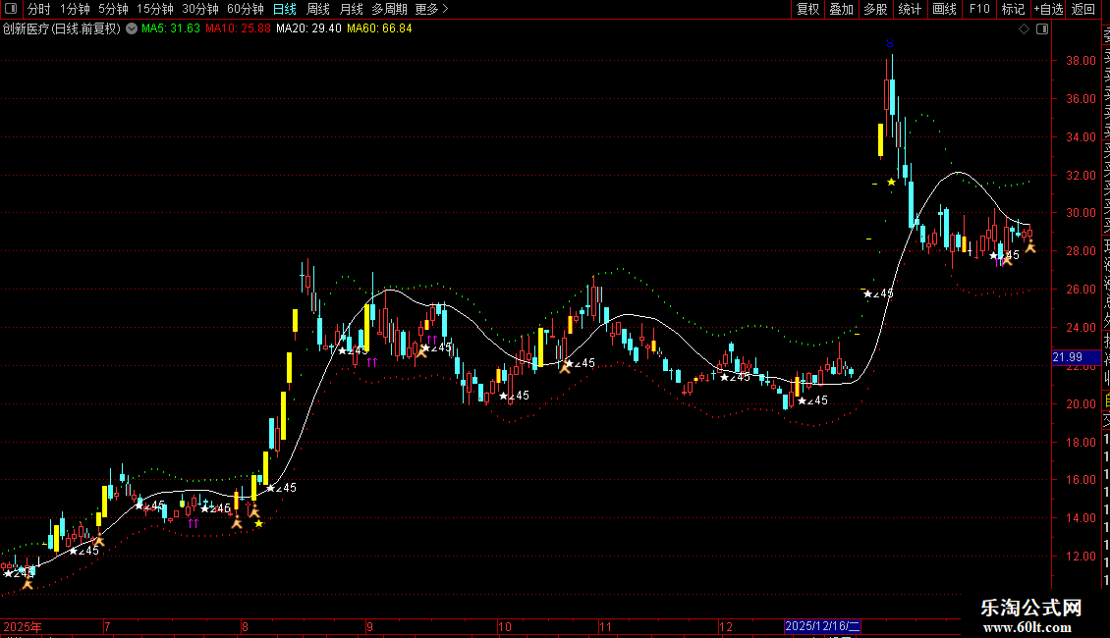The image size is (1110, 638).
Task: Click the 创新医疗(日线.前复权) chart title
Action: [x=62, y=29]
